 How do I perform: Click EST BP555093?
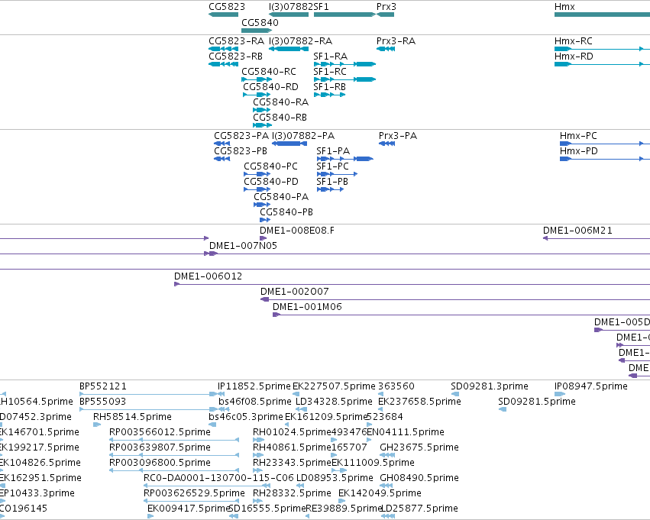(102, 402)
